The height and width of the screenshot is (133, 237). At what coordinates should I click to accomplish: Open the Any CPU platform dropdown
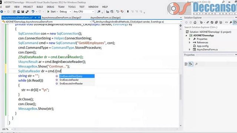(x=83, y=11)
